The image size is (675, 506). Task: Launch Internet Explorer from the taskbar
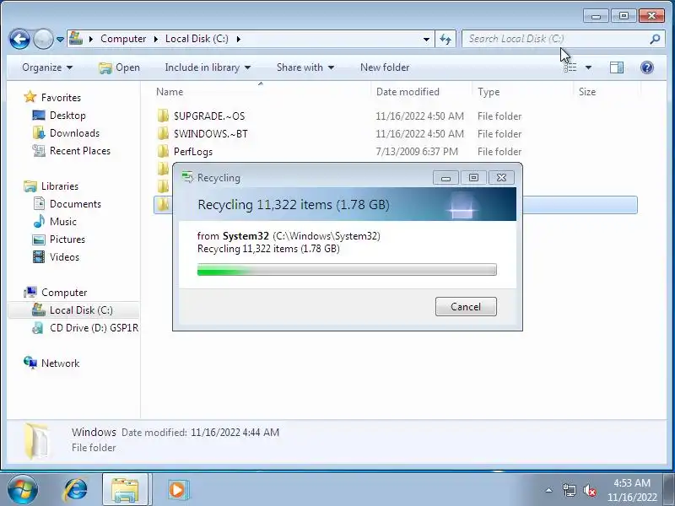[76, 490]
